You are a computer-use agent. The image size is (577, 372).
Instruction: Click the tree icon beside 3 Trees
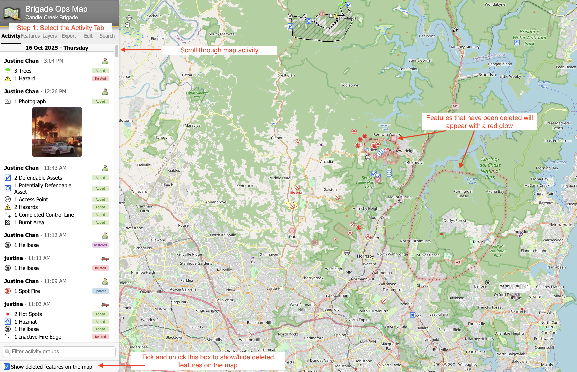(8, 71)
